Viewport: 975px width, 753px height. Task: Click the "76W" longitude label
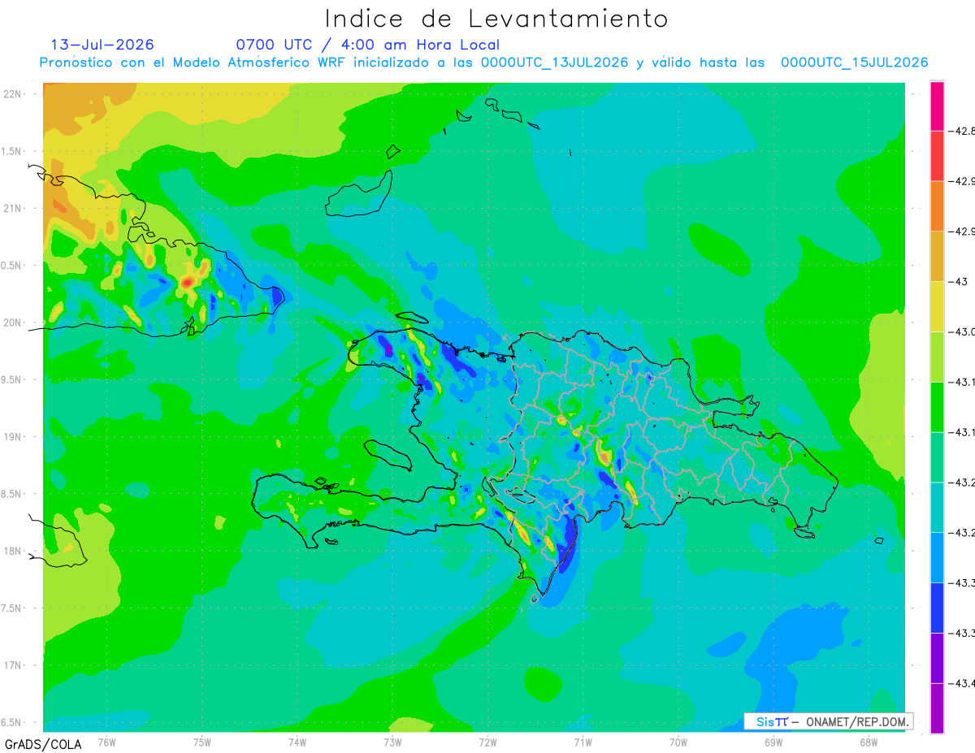106,741
